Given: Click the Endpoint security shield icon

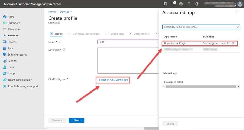Looking at the screenshot, I should (x=5, y=55).
